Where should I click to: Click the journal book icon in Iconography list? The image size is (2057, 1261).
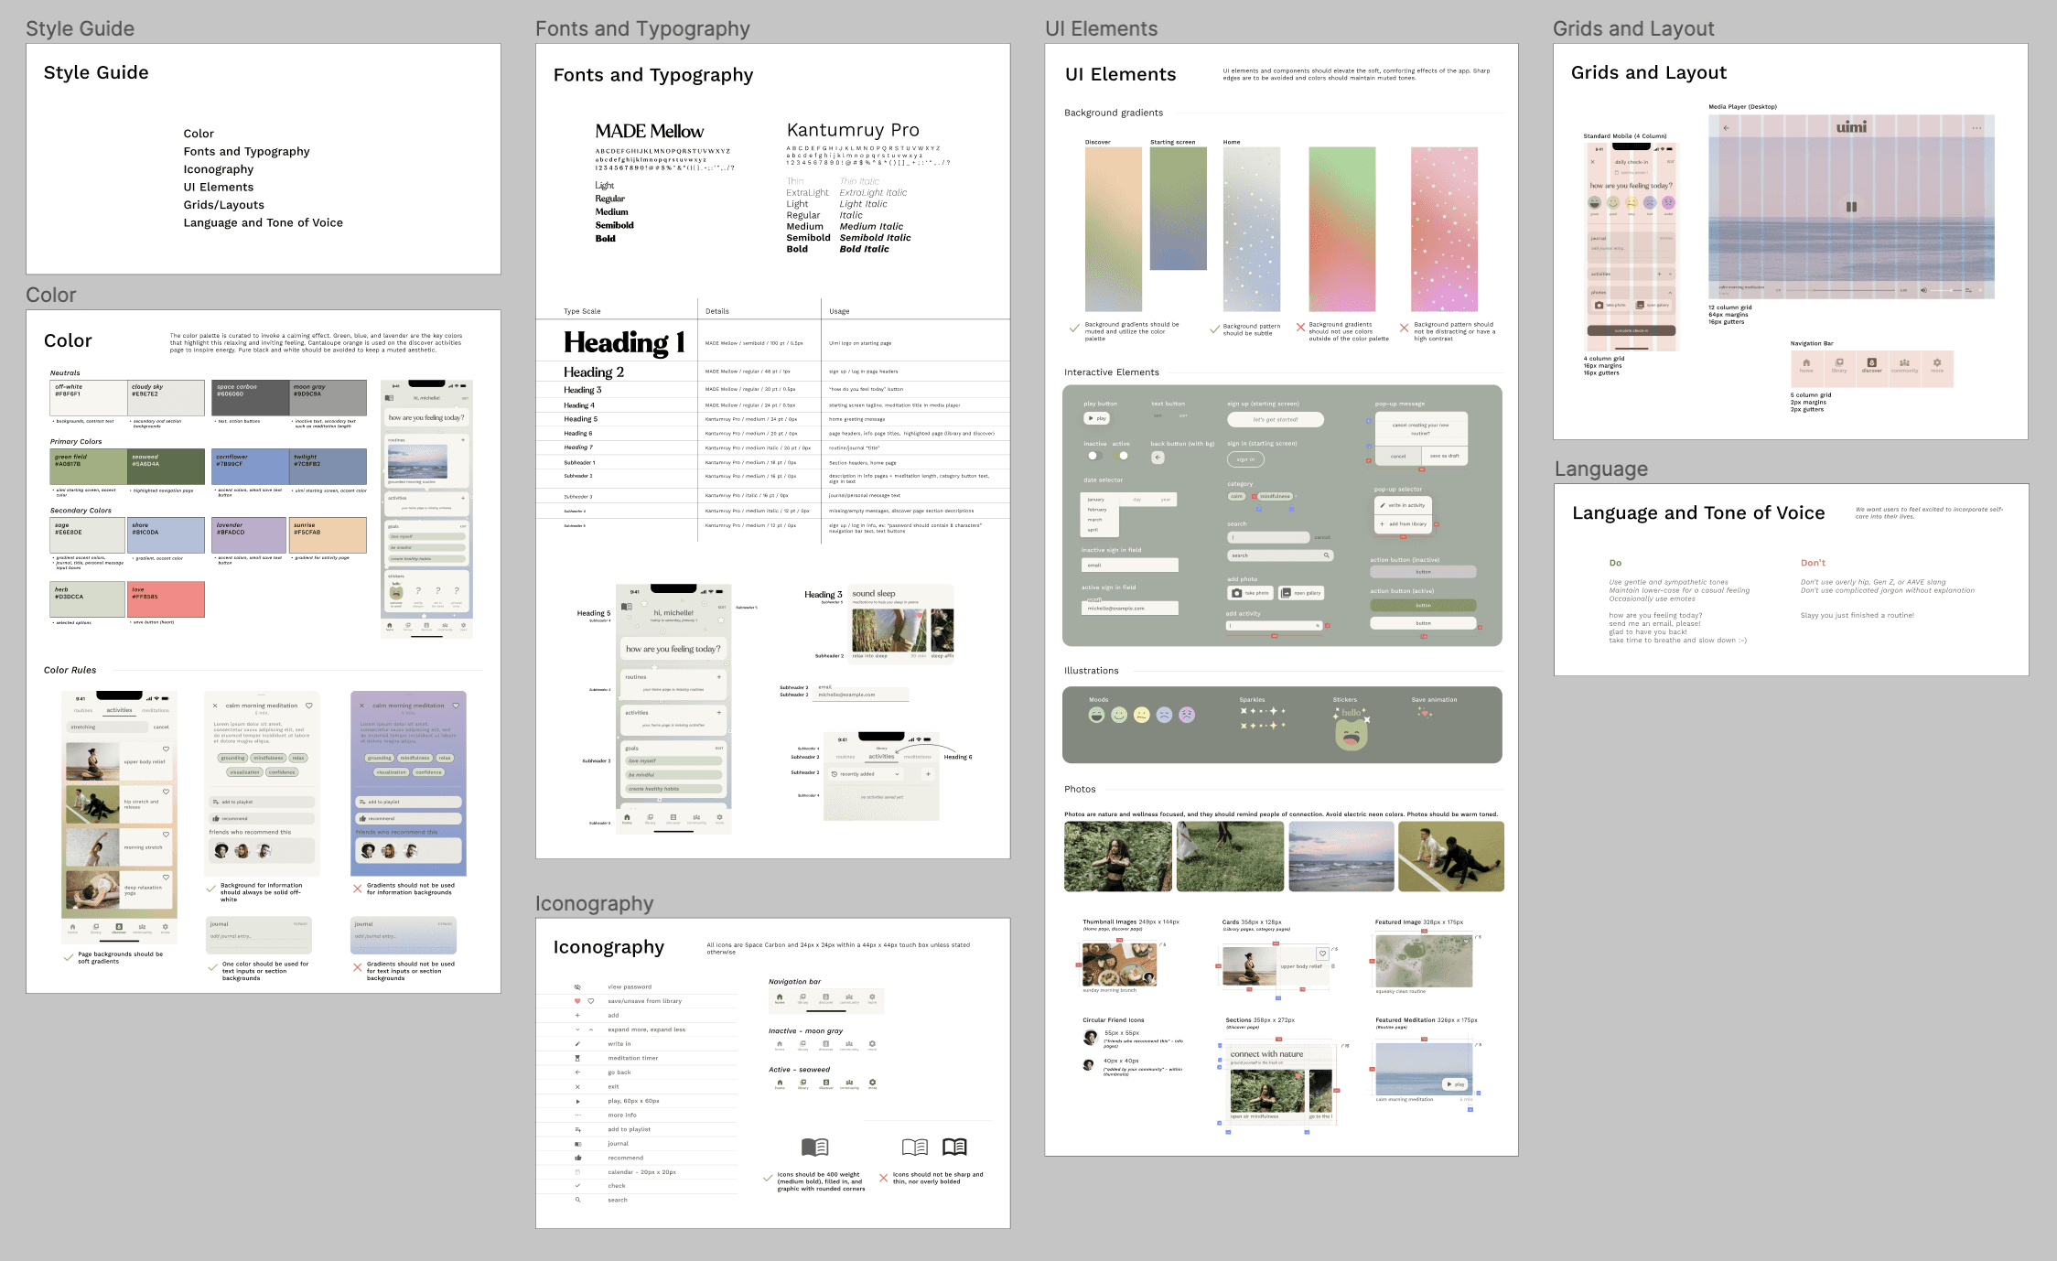577,1144
